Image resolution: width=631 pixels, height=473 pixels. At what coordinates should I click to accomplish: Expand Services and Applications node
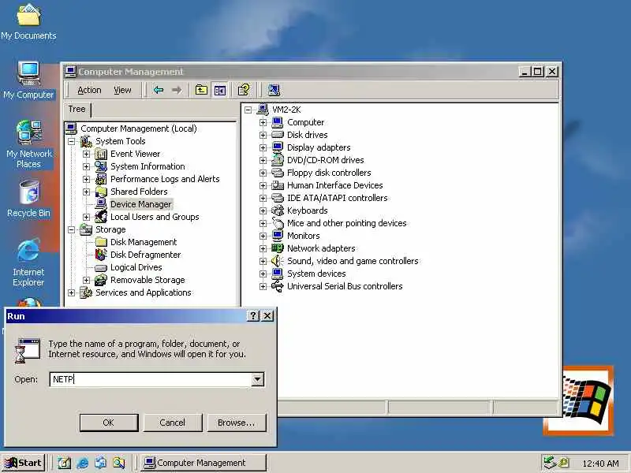point(71,292)
